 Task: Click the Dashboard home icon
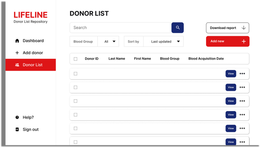pos(17,41)
